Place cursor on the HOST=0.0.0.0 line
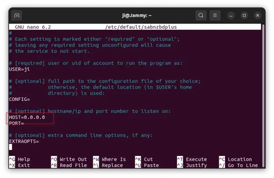Screen dimensions: 274x178 [27, 117]
